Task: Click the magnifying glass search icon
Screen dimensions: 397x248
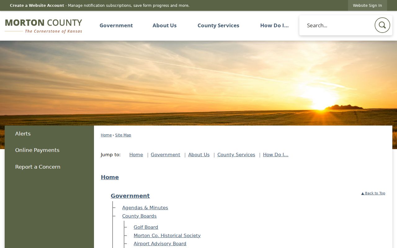Action: (x=382, y=25)
